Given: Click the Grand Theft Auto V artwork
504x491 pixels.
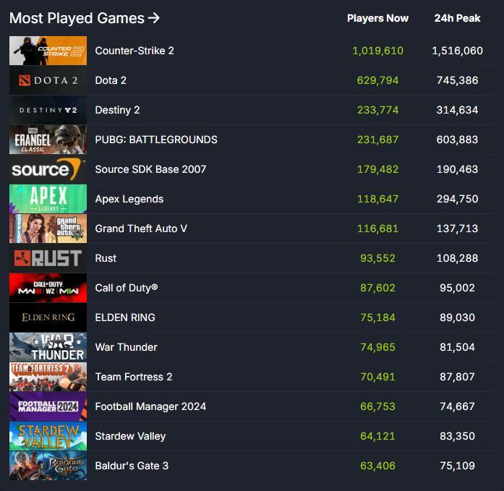Looking at the screenshot, I should [48, 229].
